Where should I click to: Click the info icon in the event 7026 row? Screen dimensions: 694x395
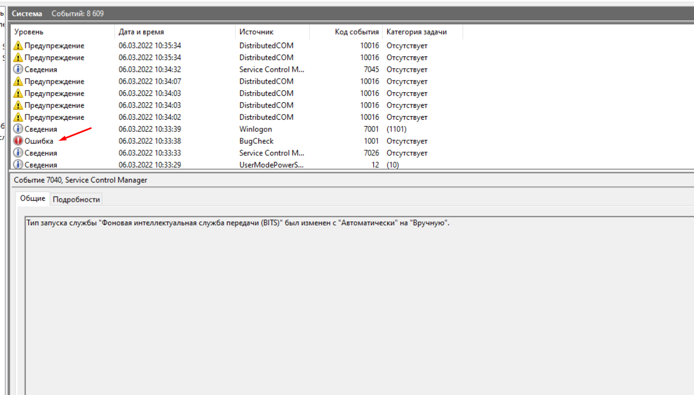coord(18,153)
